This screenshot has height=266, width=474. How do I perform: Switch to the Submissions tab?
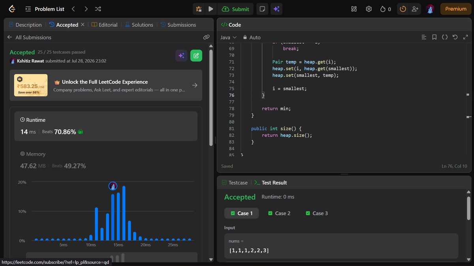(178, 24)
